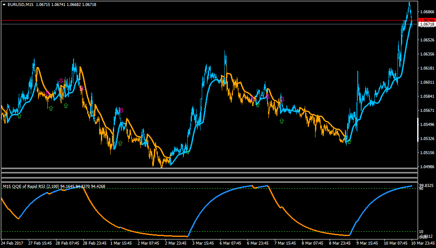
Task: Click price axis label 1.05671
Action: [x=427, y=110]
